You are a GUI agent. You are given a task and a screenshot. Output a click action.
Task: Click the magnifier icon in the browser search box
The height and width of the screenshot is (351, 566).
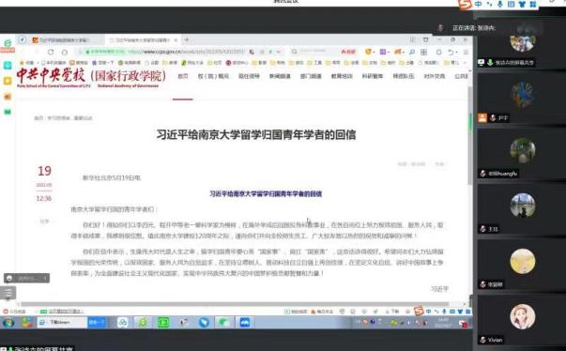pos(295,52)
